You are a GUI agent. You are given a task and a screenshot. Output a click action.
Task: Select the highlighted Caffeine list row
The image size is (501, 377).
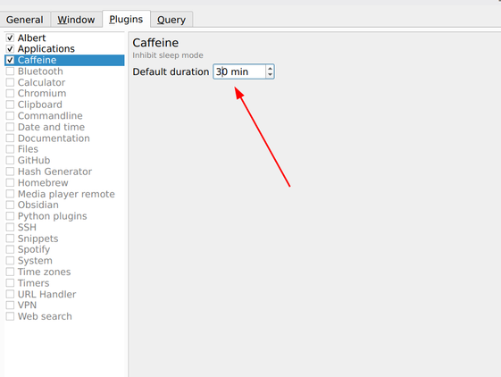pyautogui.click(x=64, y=60)
